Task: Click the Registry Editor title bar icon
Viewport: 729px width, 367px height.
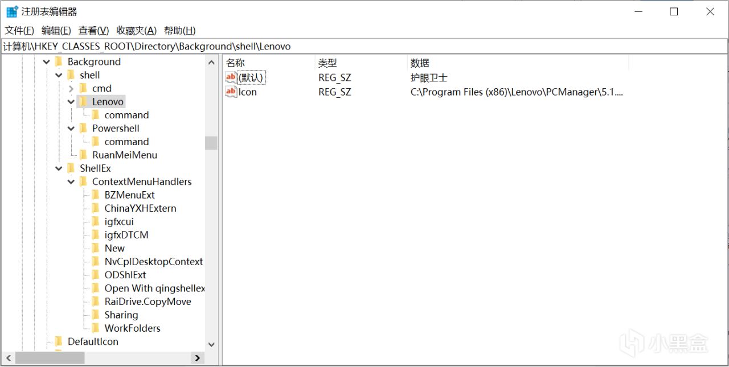Action: pyautogui.click(x=12, y=11)
